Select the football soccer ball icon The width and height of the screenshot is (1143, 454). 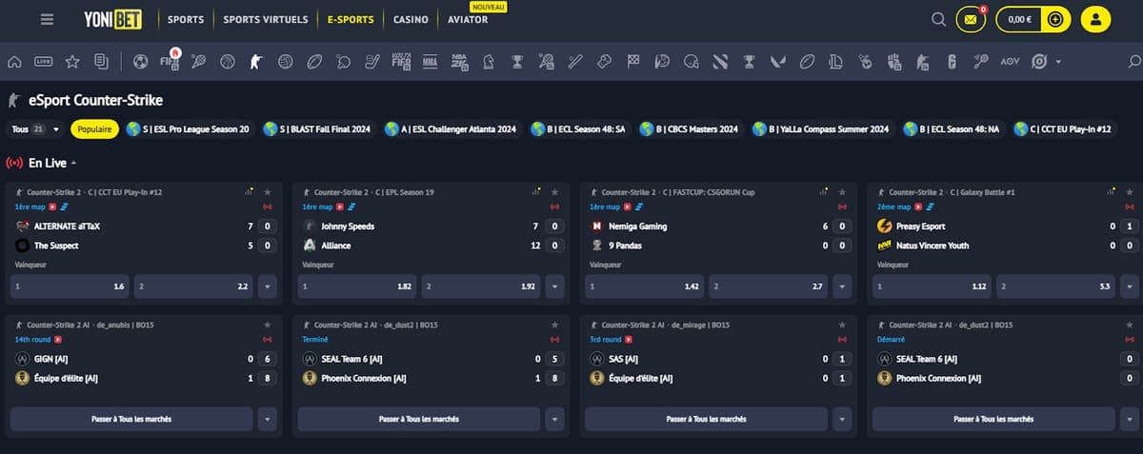tap(141, 62)
